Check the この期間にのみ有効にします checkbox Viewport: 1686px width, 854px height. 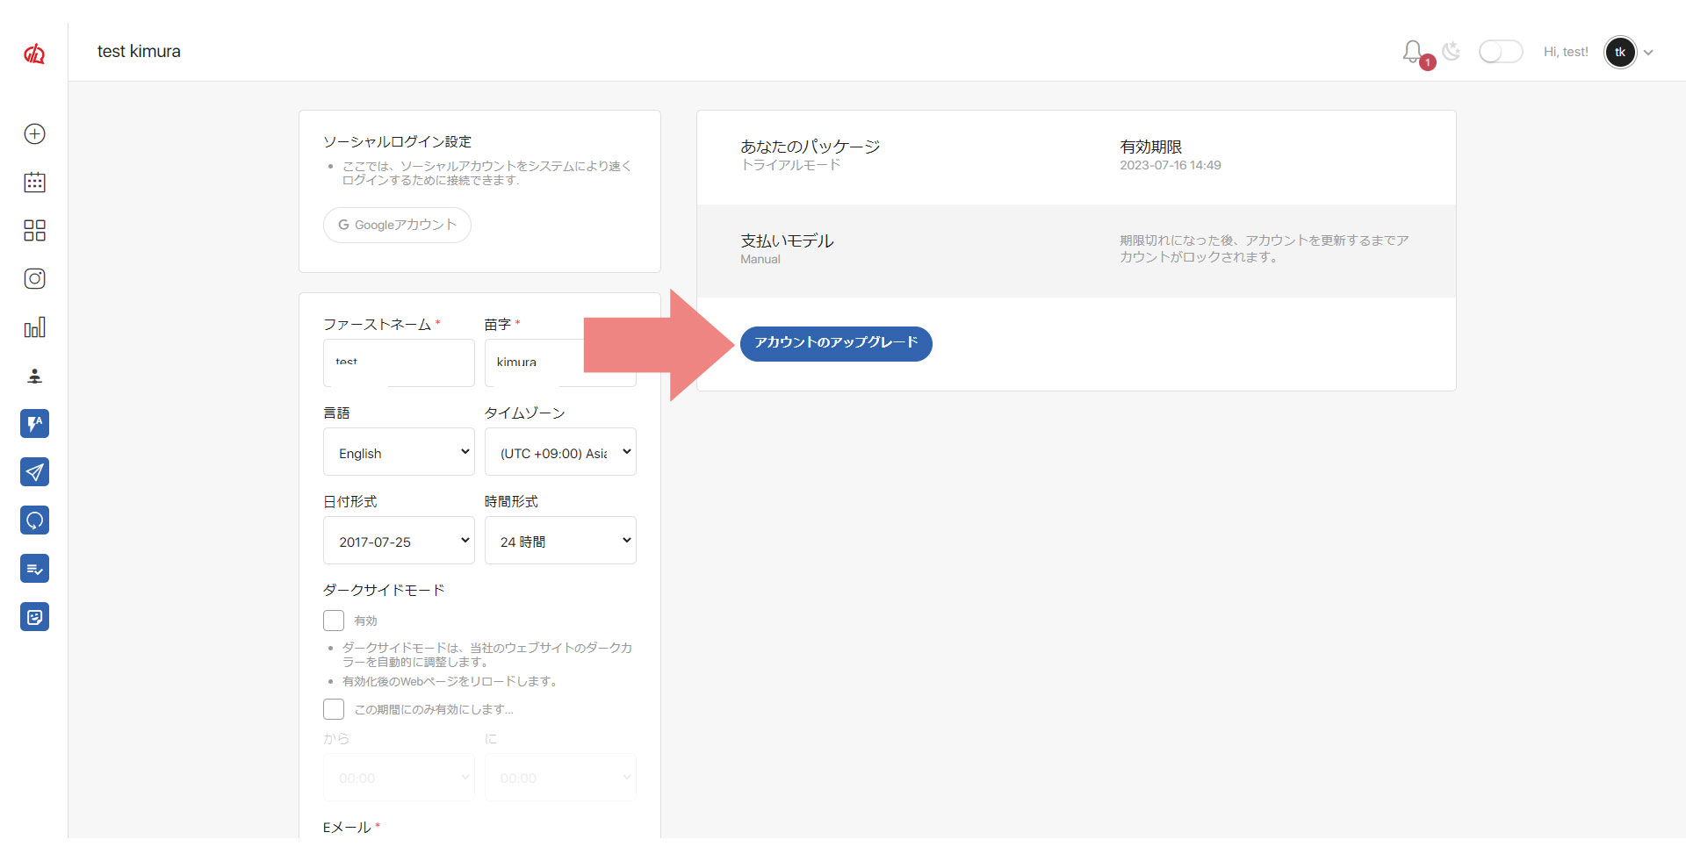pos(334,709)
